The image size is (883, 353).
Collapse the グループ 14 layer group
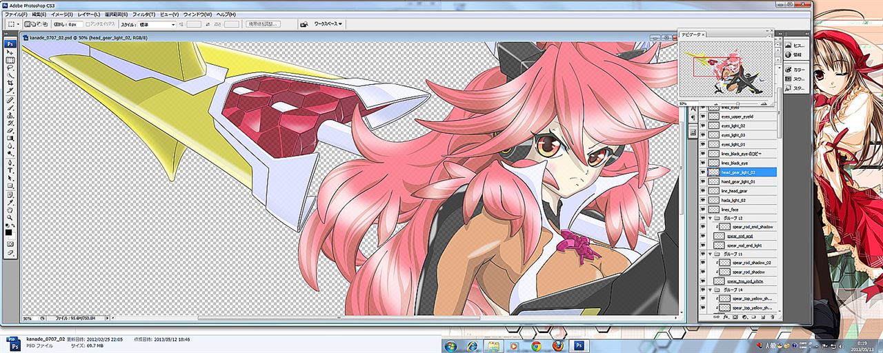pos(711,290)
